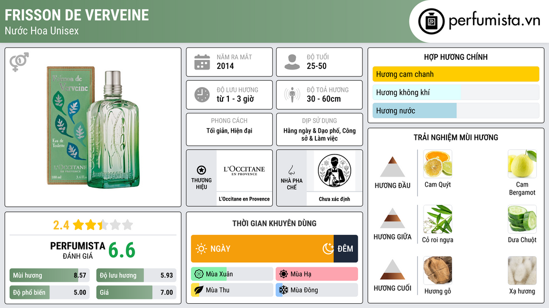Open the Frisson de Verveine bottle image
The width and height of the screenshot is (549, 308).
tap(93, 127)
